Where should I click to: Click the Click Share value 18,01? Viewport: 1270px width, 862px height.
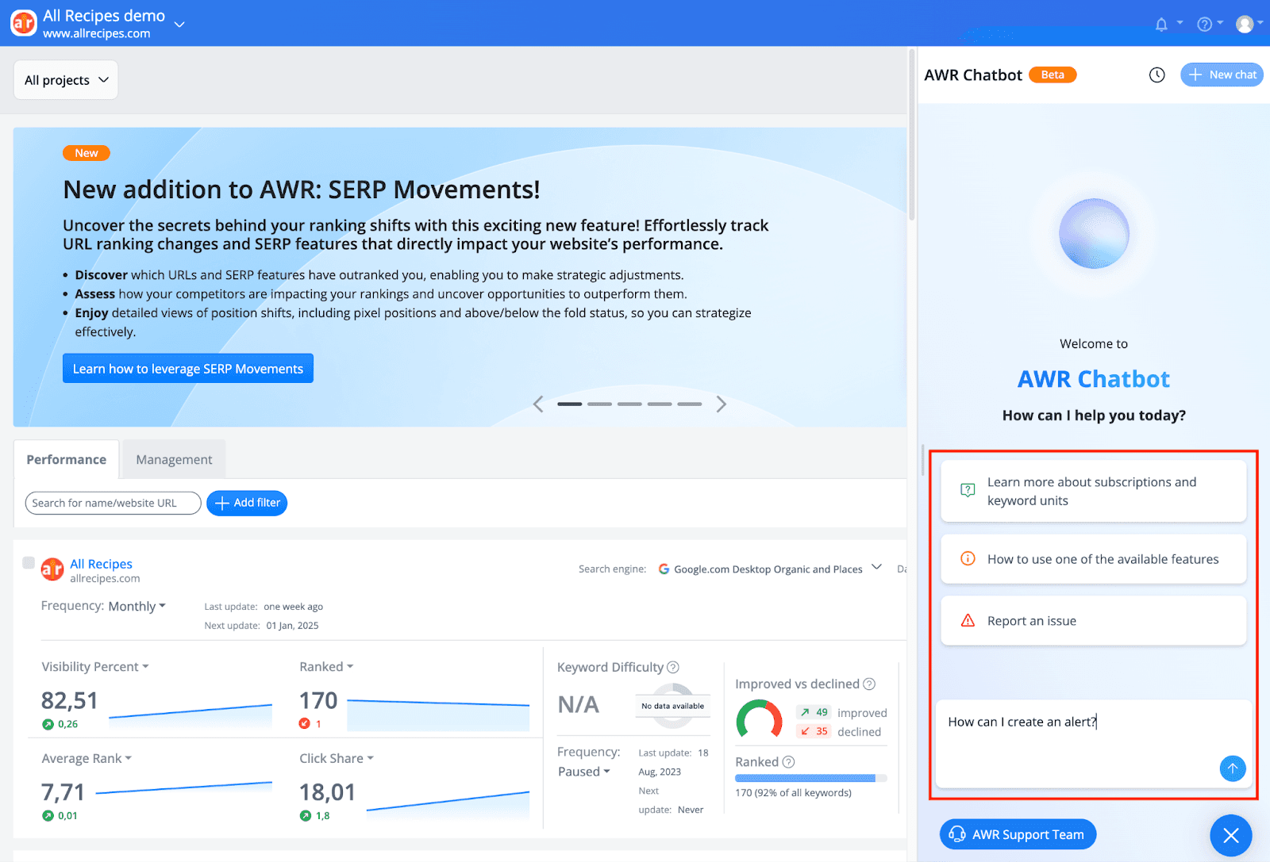pyautogui.click(x=327, y=792)
